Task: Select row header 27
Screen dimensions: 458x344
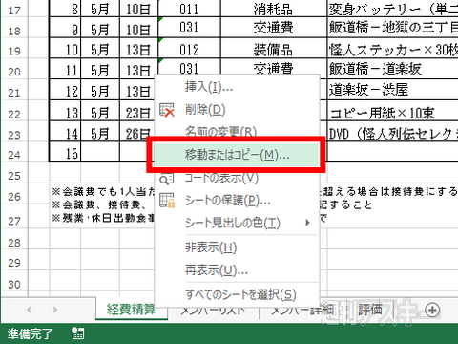Action: (x=14, y=221)
